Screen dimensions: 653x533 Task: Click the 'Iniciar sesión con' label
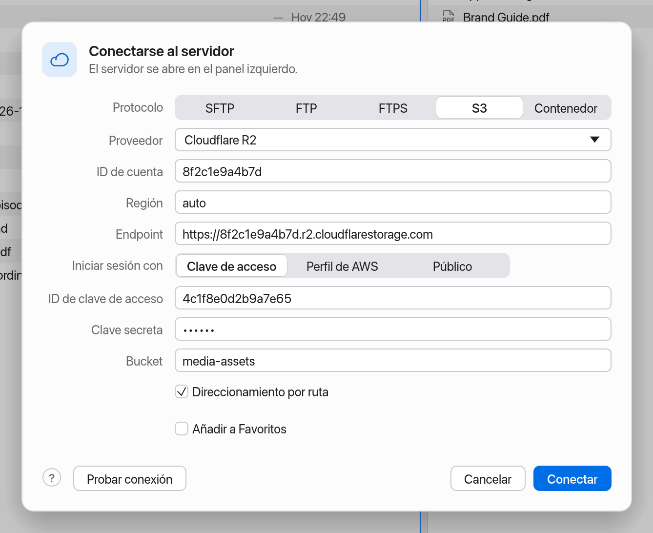pyautogui.click(x=118, y=266)
